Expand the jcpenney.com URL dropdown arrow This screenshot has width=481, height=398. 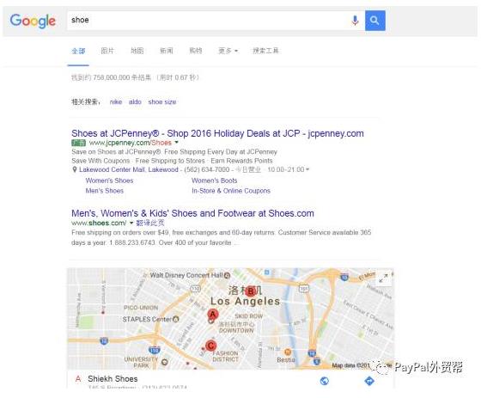[176, 142]
